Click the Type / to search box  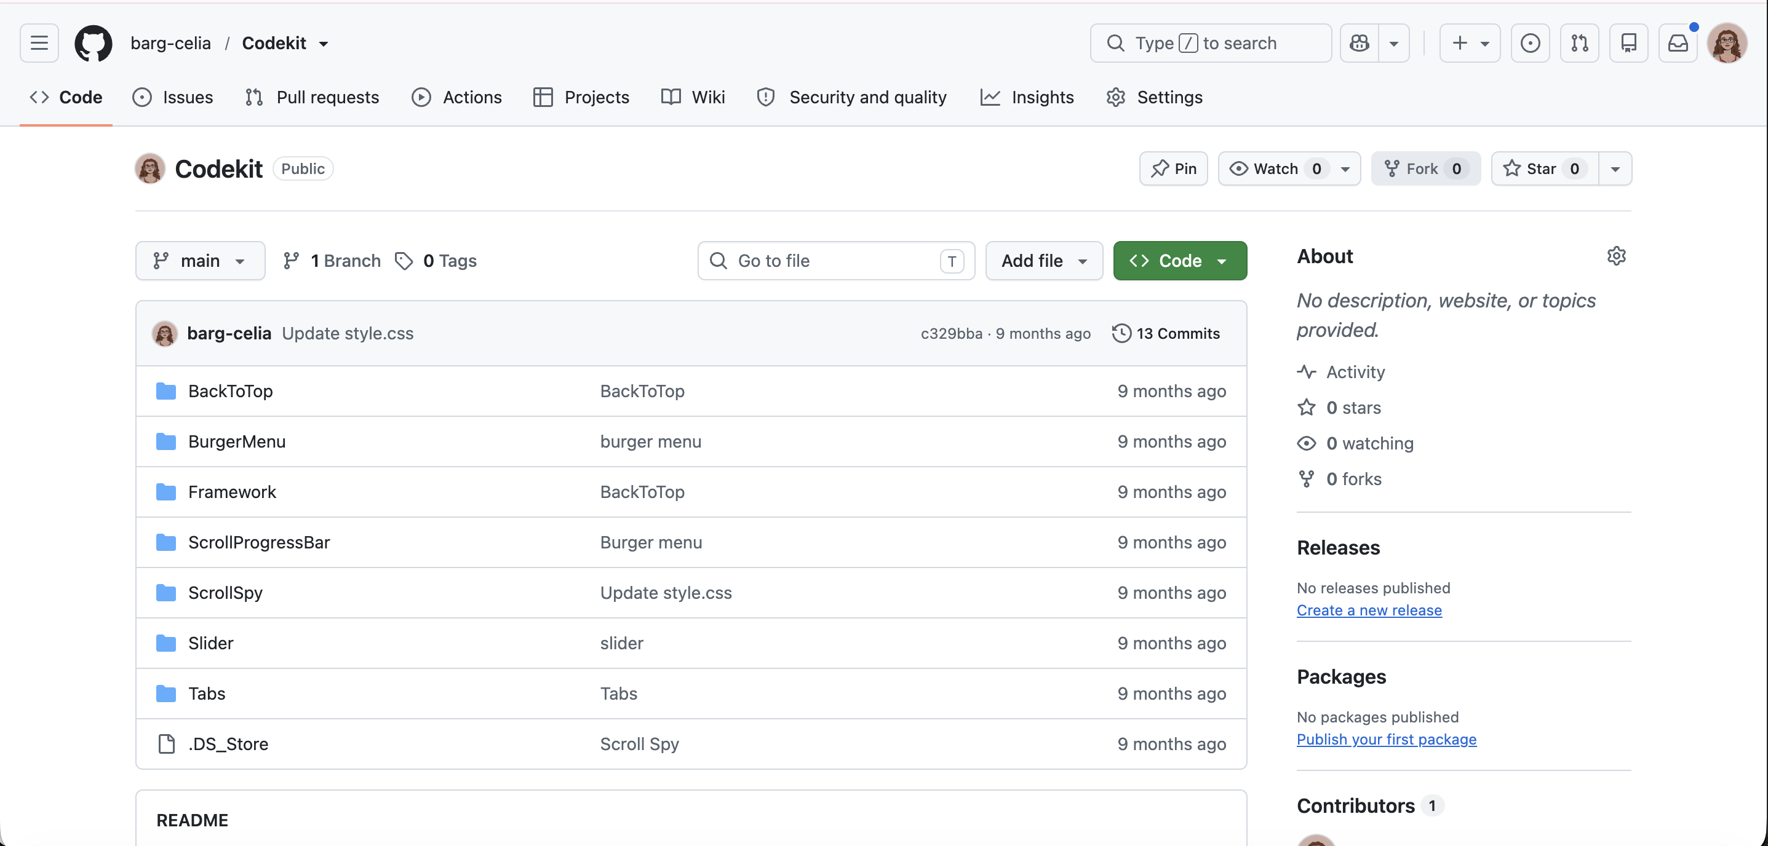1211,43
